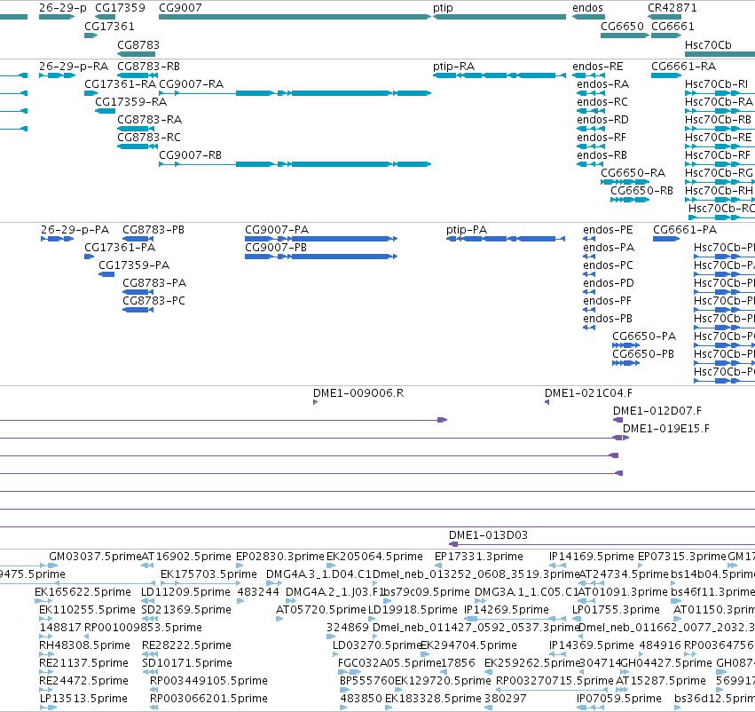This screenshot has height=712, width=755.
Task: Click the DME1-013D03 clone label
Action: 488,535
